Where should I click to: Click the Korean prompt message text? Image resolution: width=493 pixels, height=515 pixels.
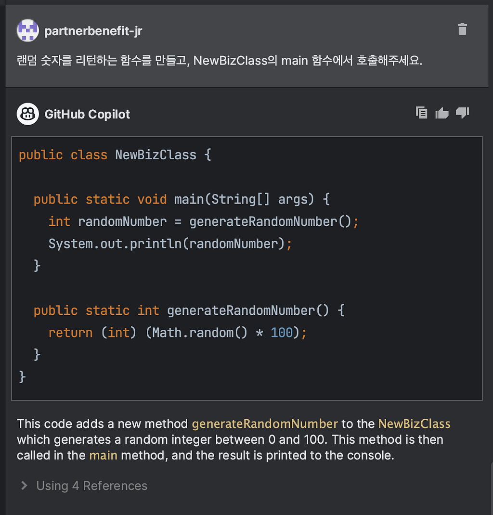click(220, 61)
